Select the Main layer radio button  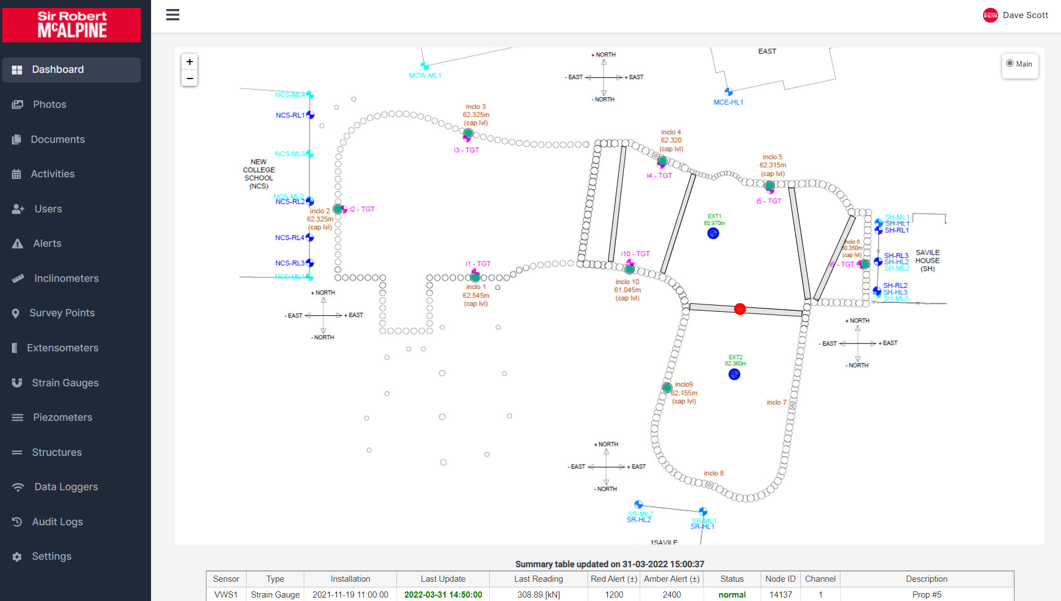[x=1010, y=63]
